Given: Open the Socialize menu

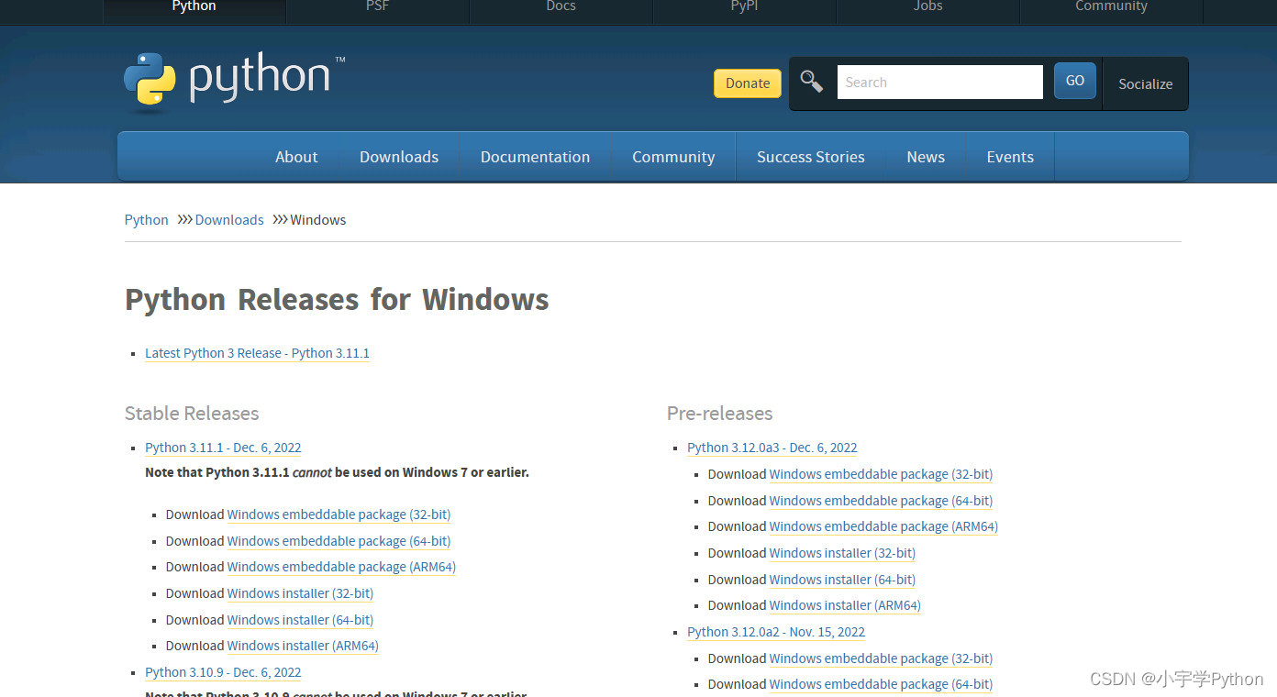Looking at the screenshot, I should [1145, 83].
